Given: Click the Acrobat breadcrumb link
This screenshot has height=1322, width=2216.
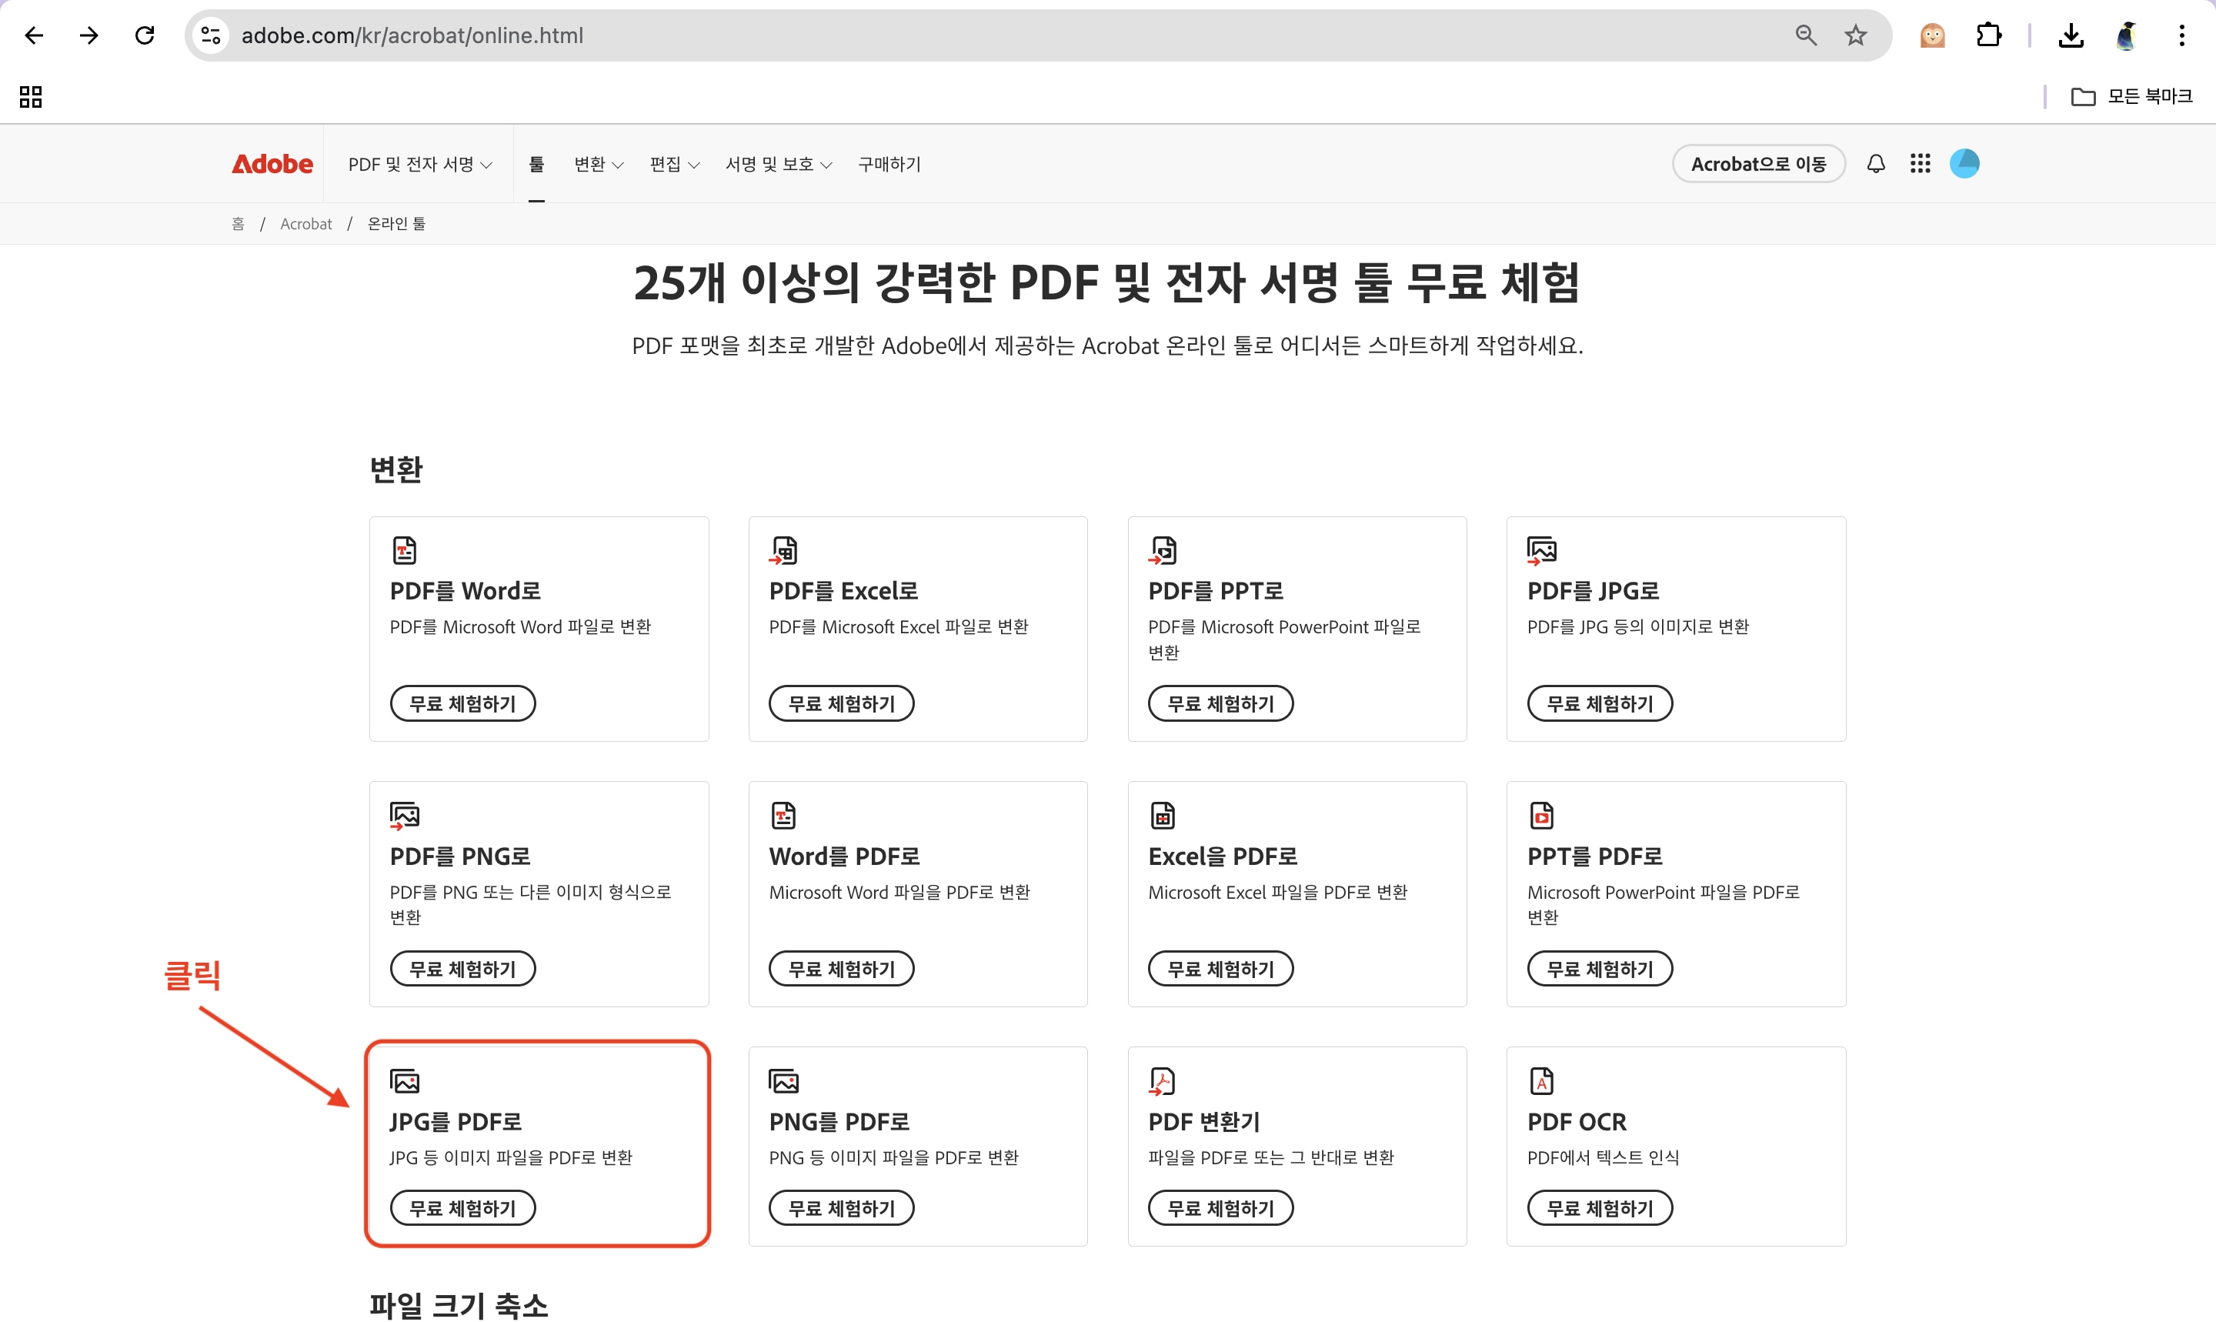Looking at the screenshot, I should (x=305, y=224).
